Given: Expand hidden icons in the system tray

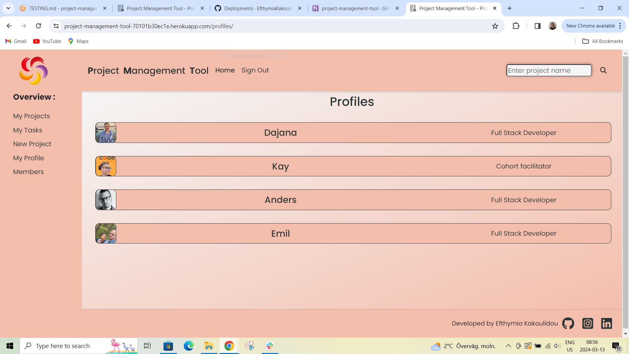Looking at the screenshot, I should [508, 345].
